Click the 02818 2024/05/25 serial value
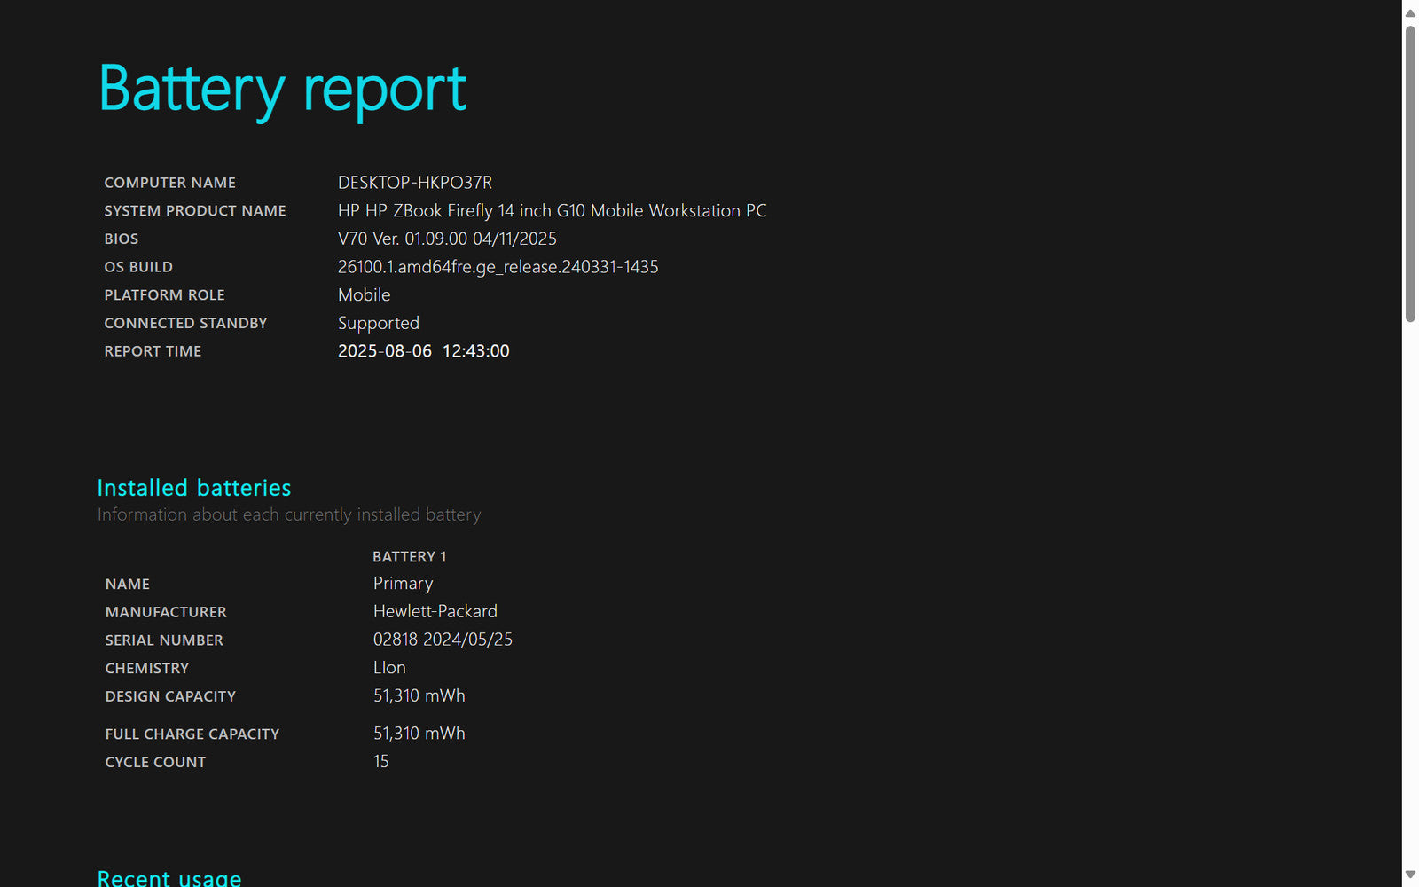The image size is (1419, 887). (443, 640)
